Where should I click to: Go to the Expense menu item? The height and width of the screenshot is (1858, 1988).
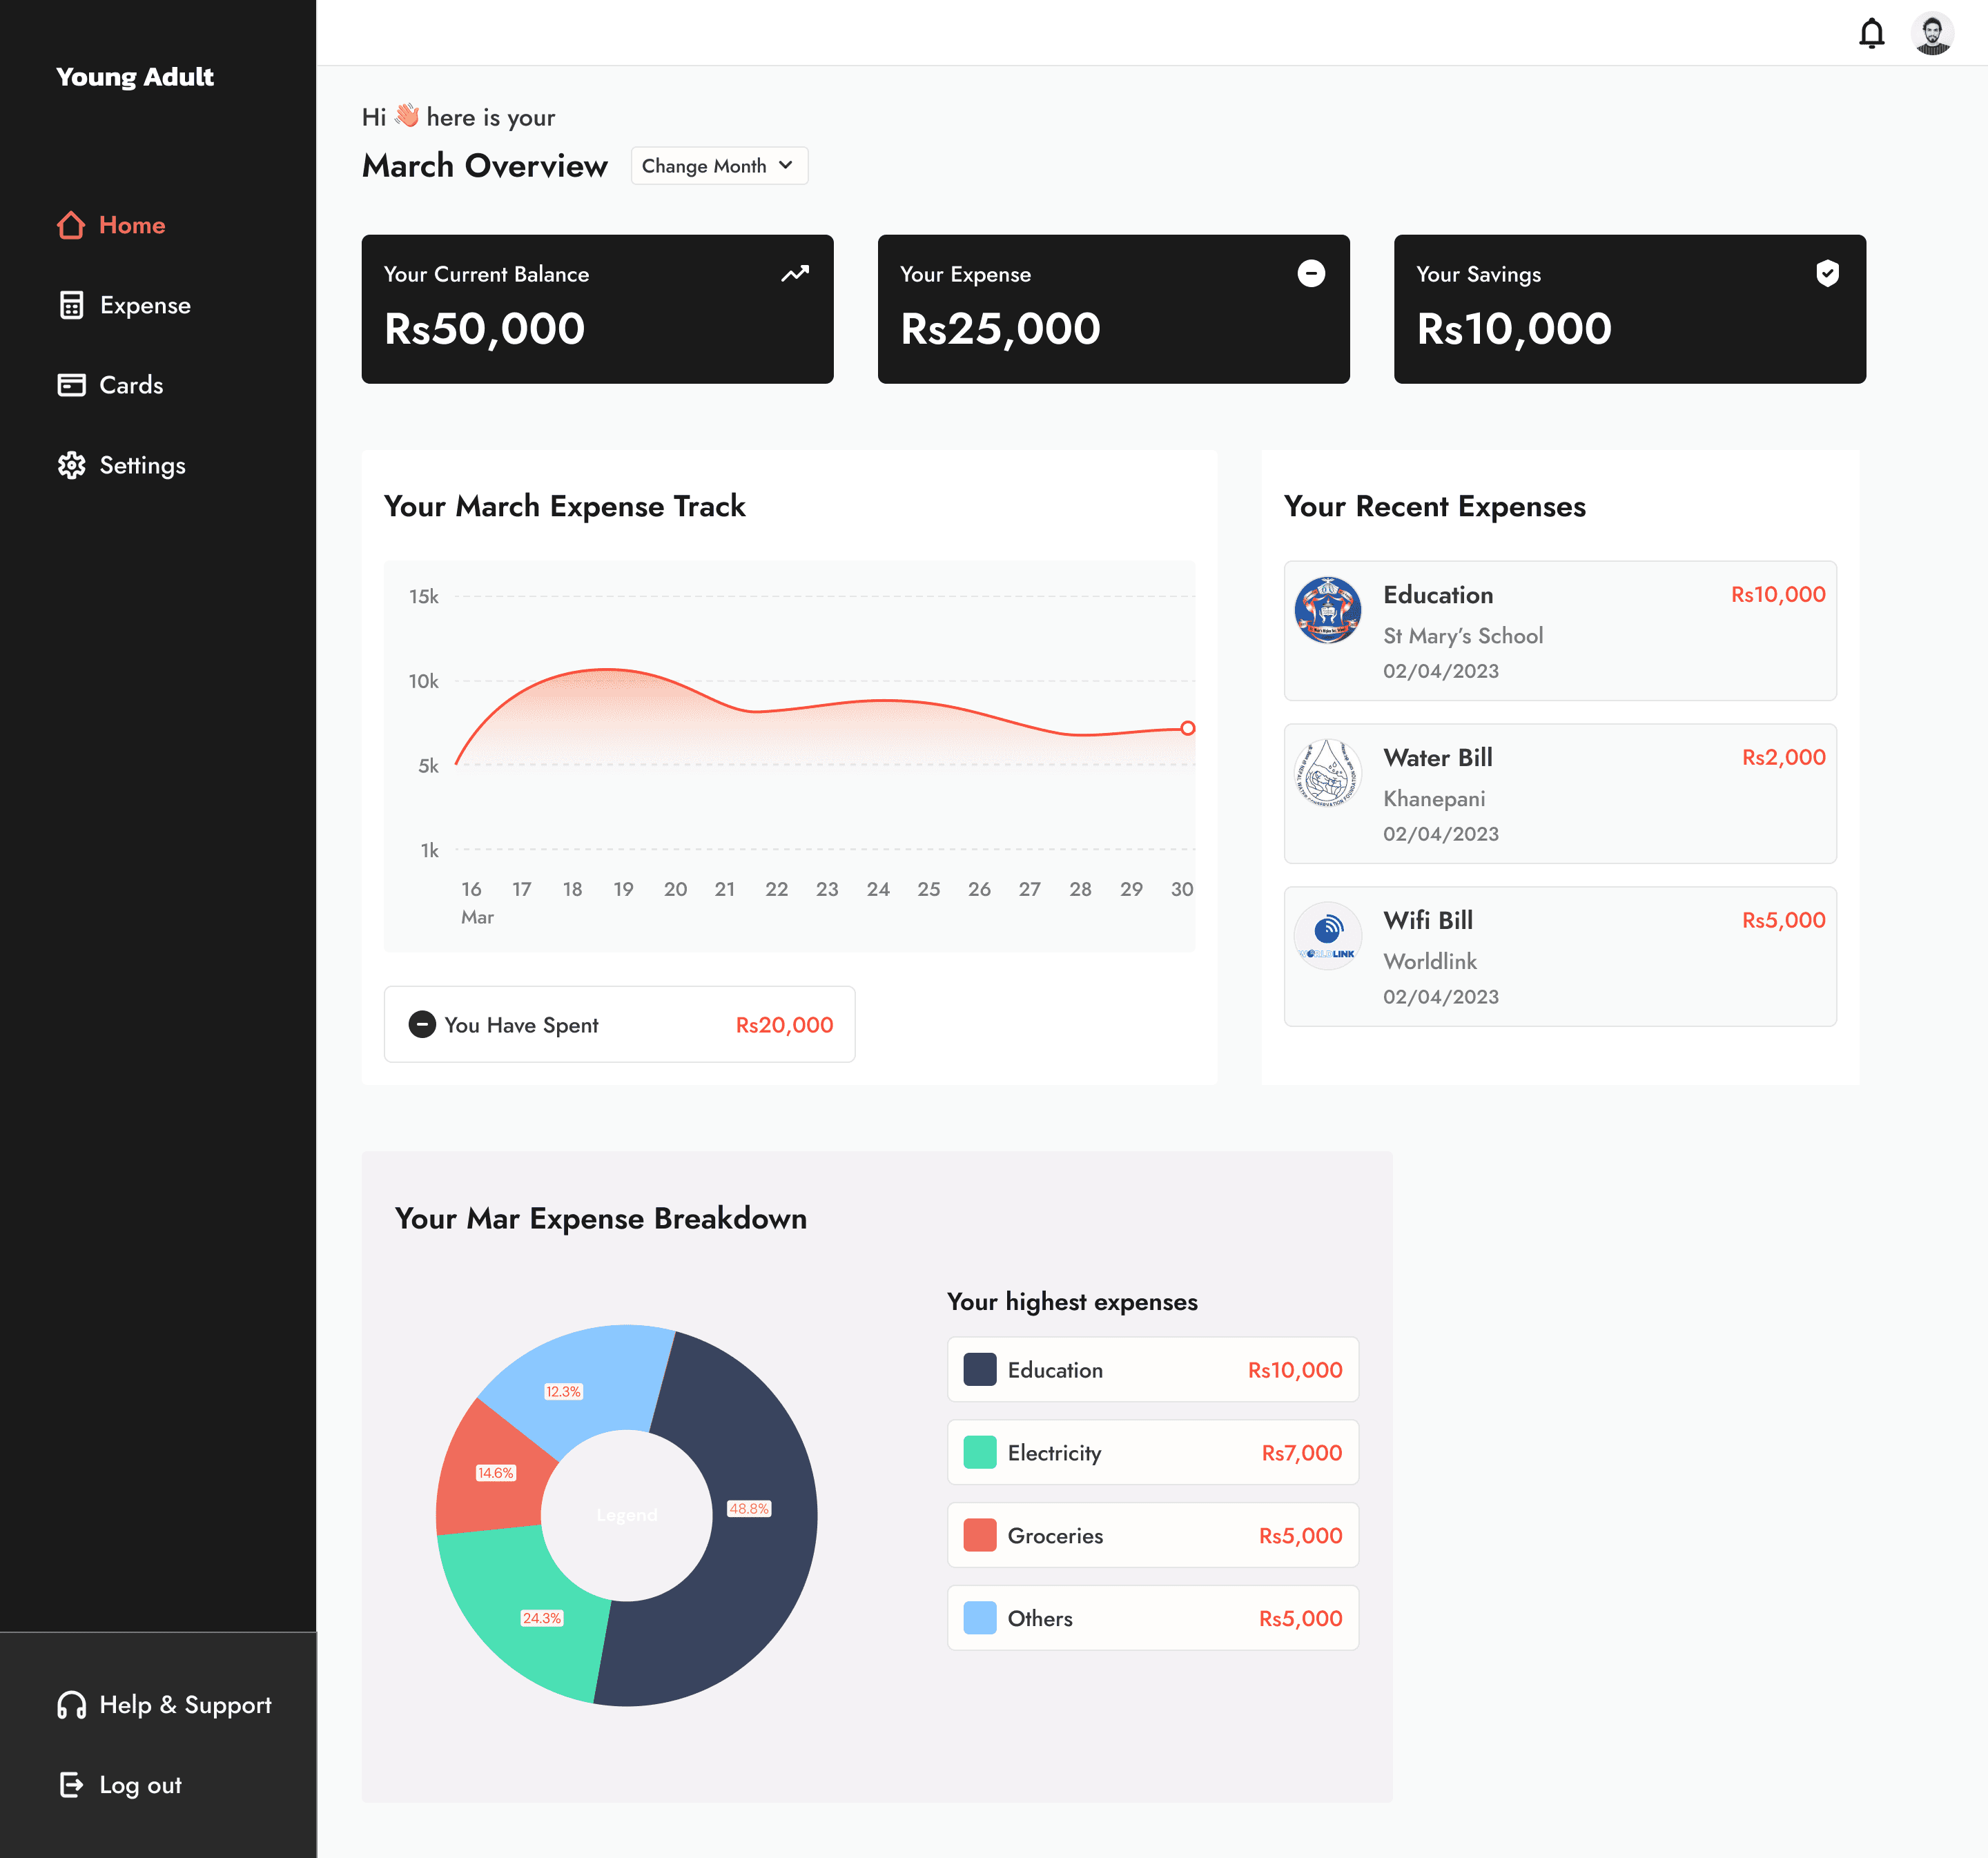(x=145, y=305)
